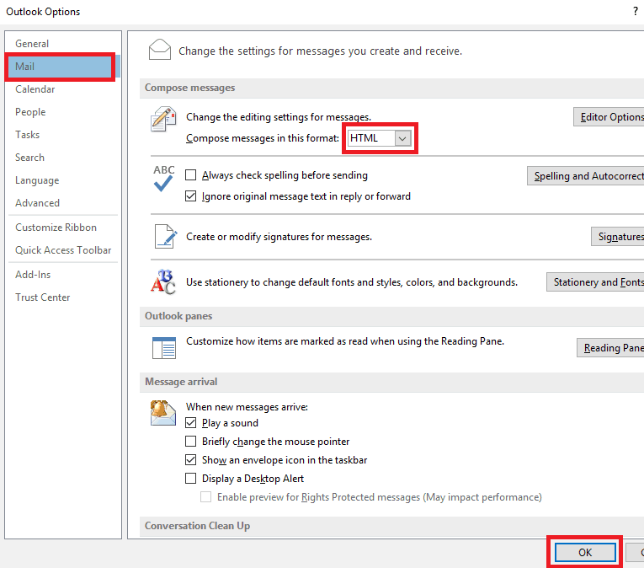Click Stationery and Fonts button

click(595, 281)
